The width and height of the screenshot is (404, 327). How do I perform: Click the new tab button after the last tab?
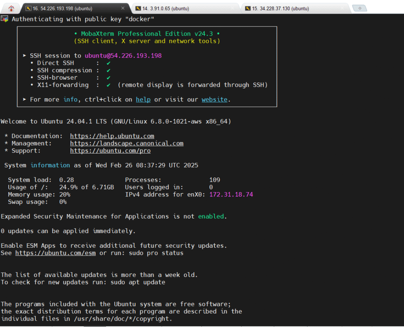pos(359,8)
